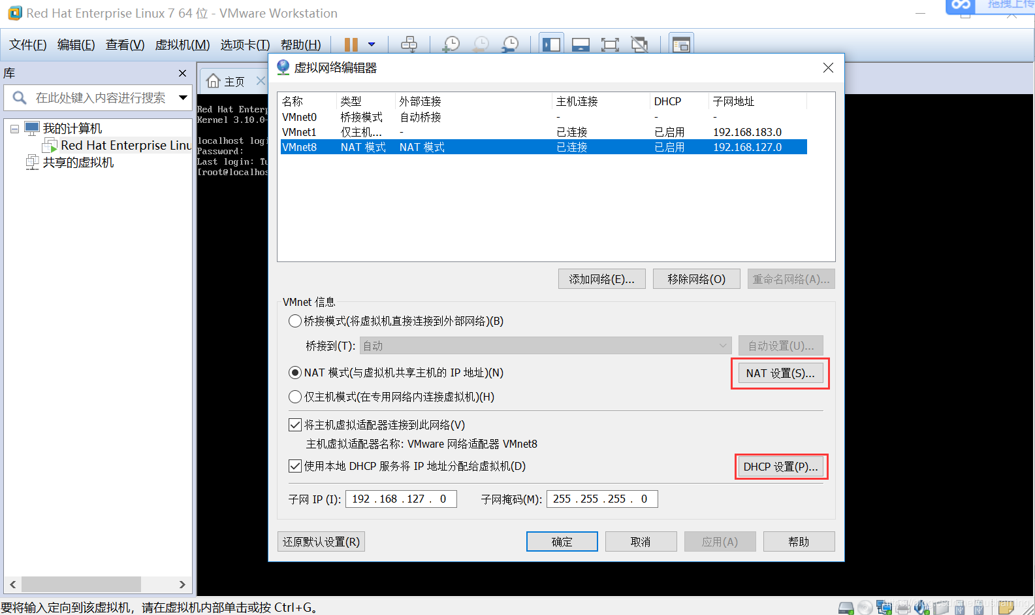Click the Unity mode toolbar icon
Image resolution: width=1035 pixels, height=615 pixels.
(x=639, y=44)
